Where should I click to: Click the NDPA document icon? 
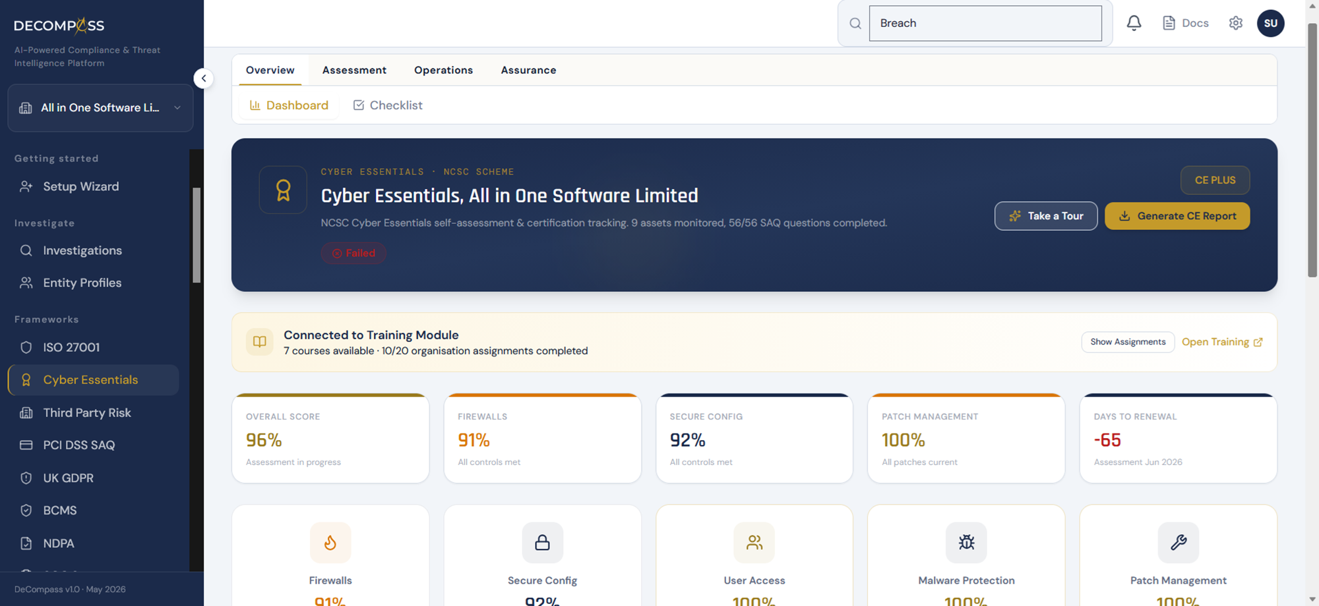[x=26, y=543]
